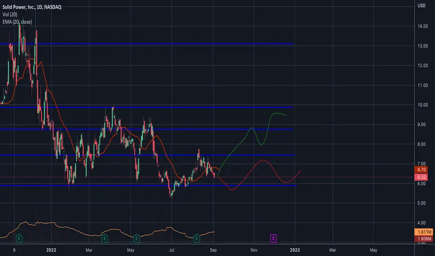Click the 2022 label on the time axis
Image resolution: width=435 pixels, height=256 pixels.
[51, 250]
